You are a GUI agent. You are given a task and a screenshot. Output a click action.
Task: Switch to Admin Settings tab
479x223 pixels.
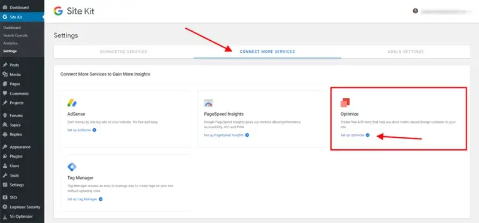coord(406,52)
